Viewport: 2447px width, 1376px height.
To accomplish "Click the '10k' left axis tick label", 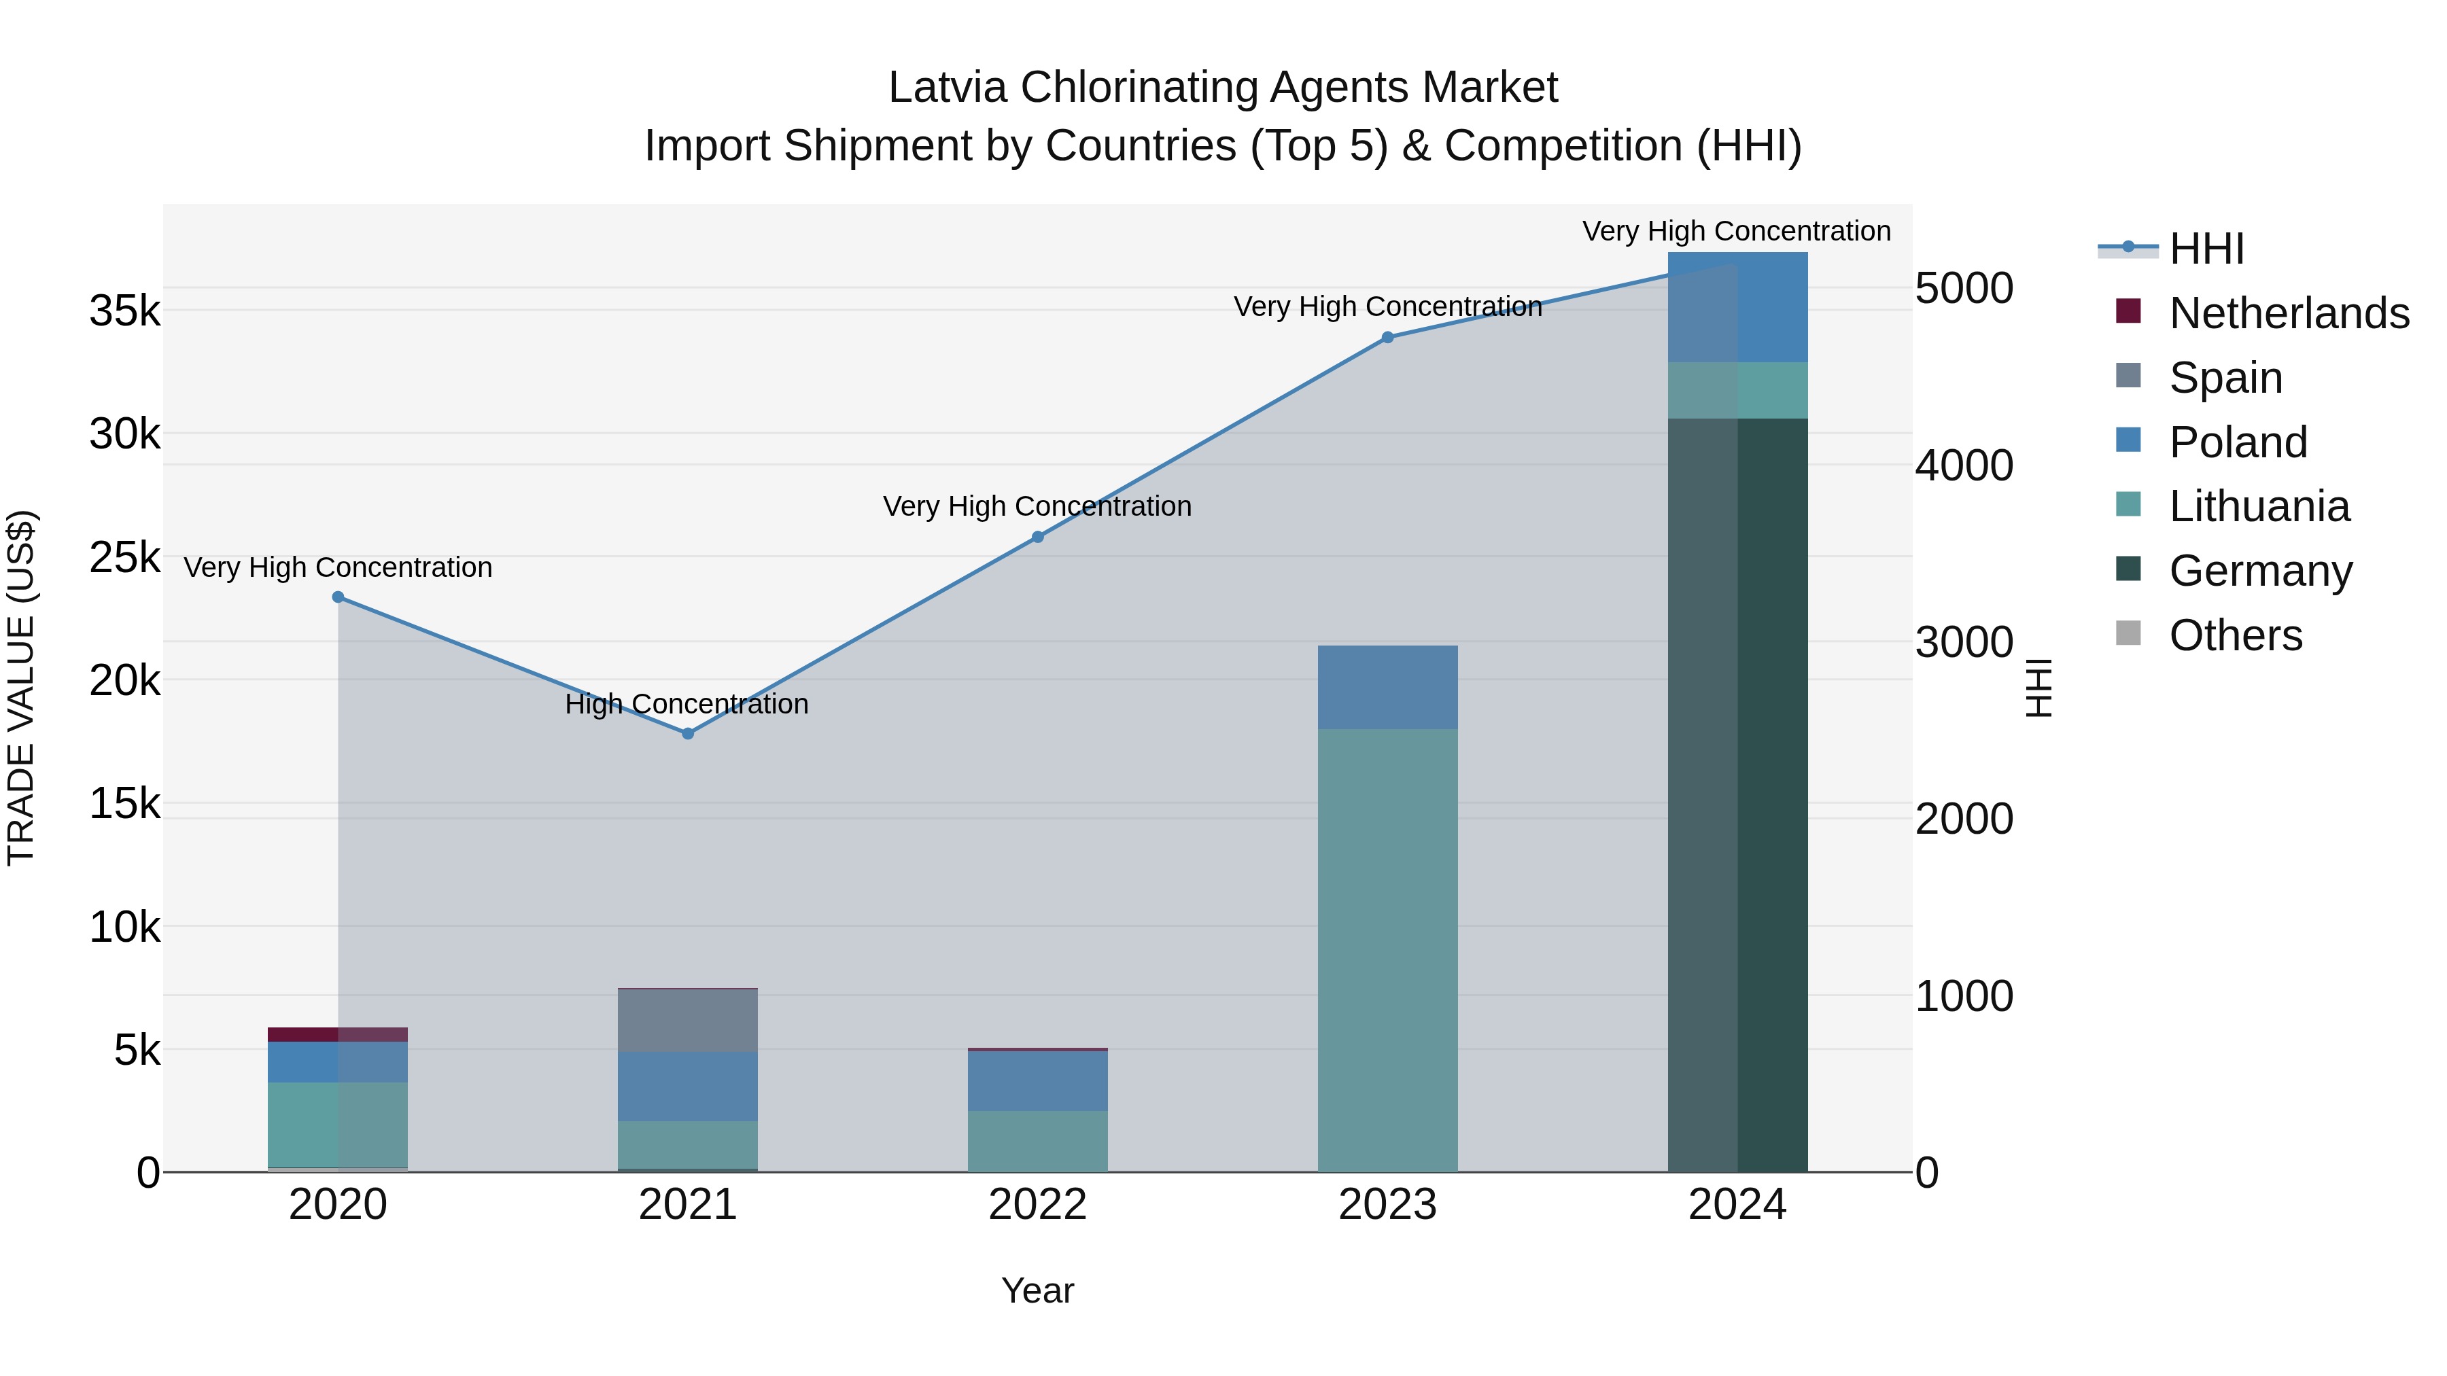I will click(125, 927).
